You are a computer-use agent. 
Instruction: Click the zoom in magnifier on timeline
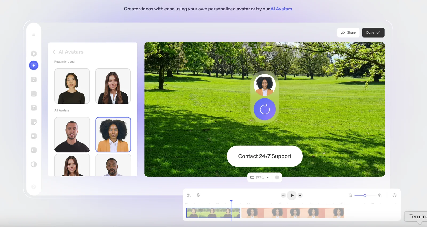tap(380, 195)
